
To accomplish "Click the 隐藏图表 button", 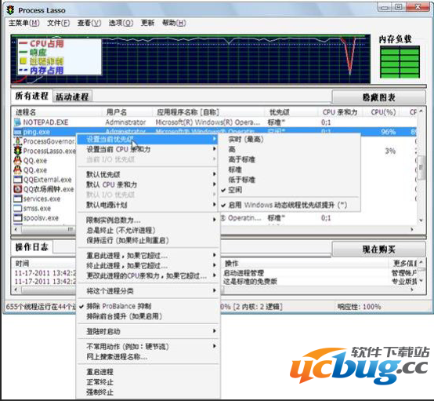I will (378, 97).
